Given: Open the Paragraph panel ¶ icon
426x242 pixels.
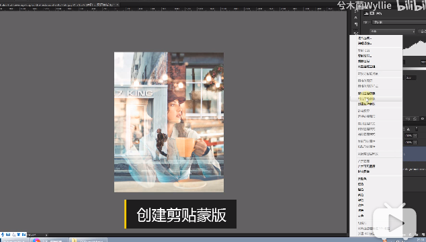Looking at the screenshot, I should [356, 24].
